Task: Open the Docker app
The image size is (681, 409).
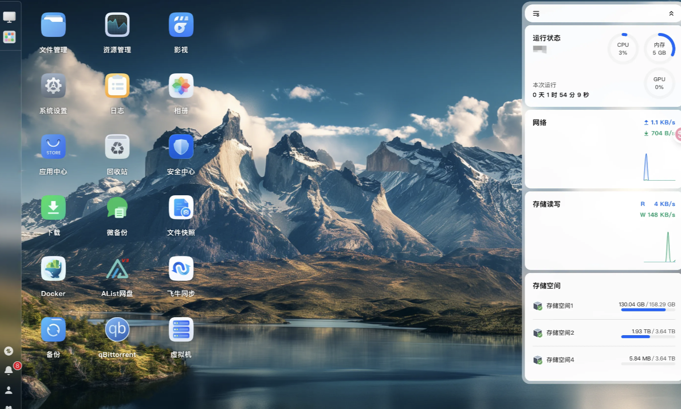Action: [x=53, y=269]
